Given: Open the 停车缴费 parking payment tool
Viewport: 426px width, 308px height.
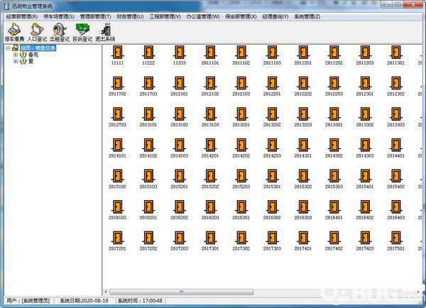Looking at the screenshot, I should [14, 33].
